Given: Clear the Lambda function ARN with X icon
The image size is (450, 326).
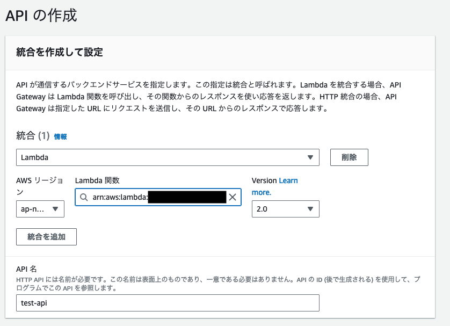Looking at the screenshot, I should (x=233, y=197).
